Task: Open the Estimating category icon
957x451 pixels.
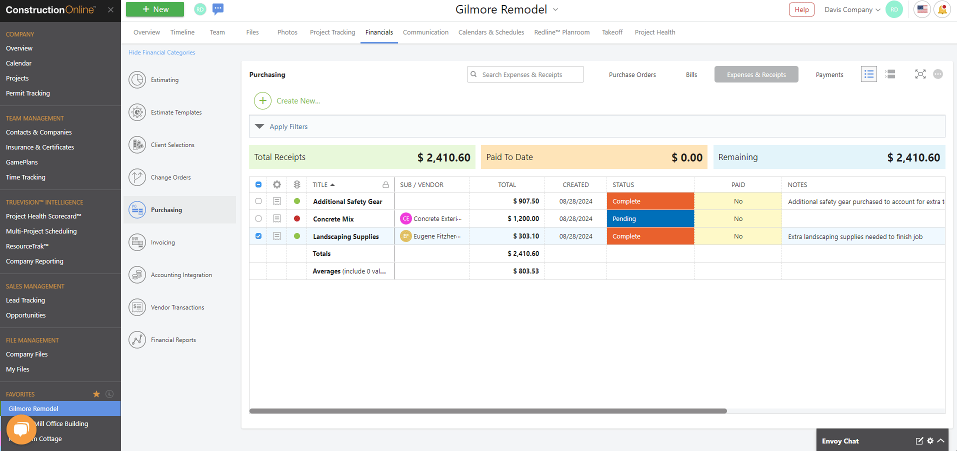Action: 137,80
